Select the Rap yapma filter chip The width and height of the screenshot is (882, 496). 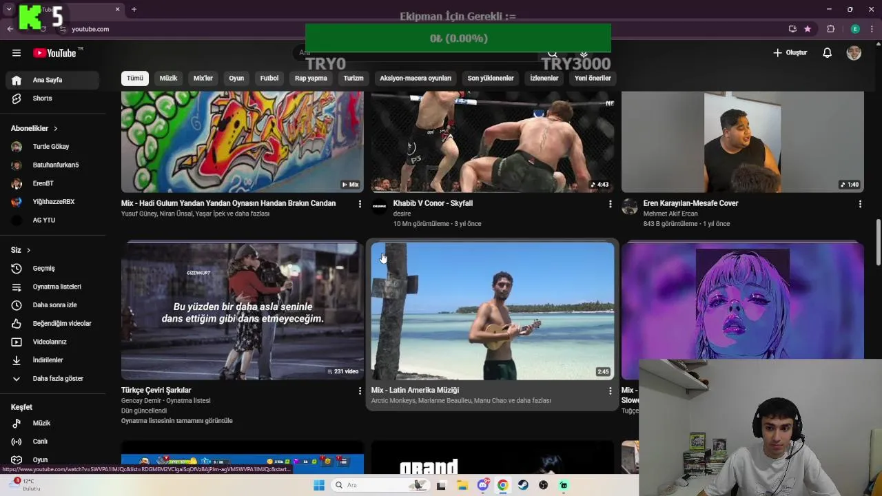[311, 79]
